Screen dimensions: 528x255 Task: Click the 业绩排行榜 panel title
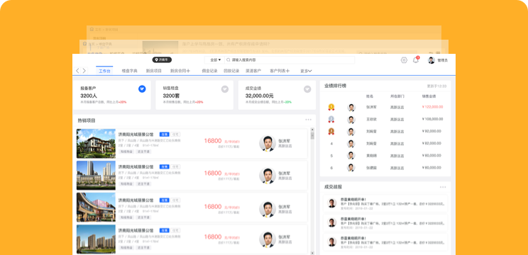tap(335, 86)
